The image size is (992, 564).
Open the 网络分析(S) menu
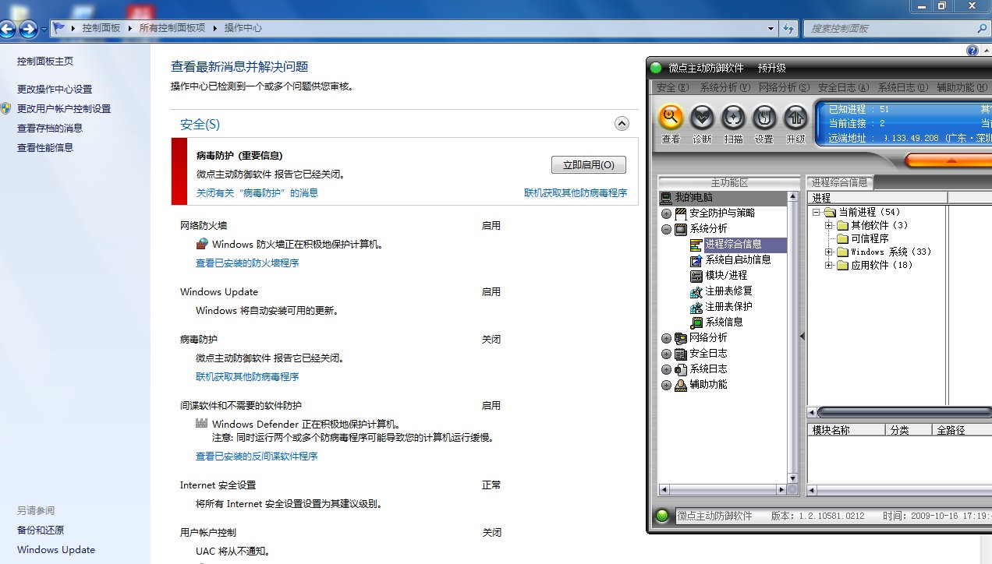(x=784, y=88)
